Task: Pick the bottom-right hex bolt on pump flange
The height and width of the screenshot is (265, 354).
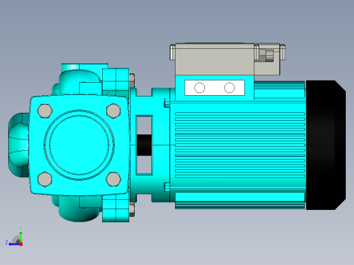Action: coord(113,179)
